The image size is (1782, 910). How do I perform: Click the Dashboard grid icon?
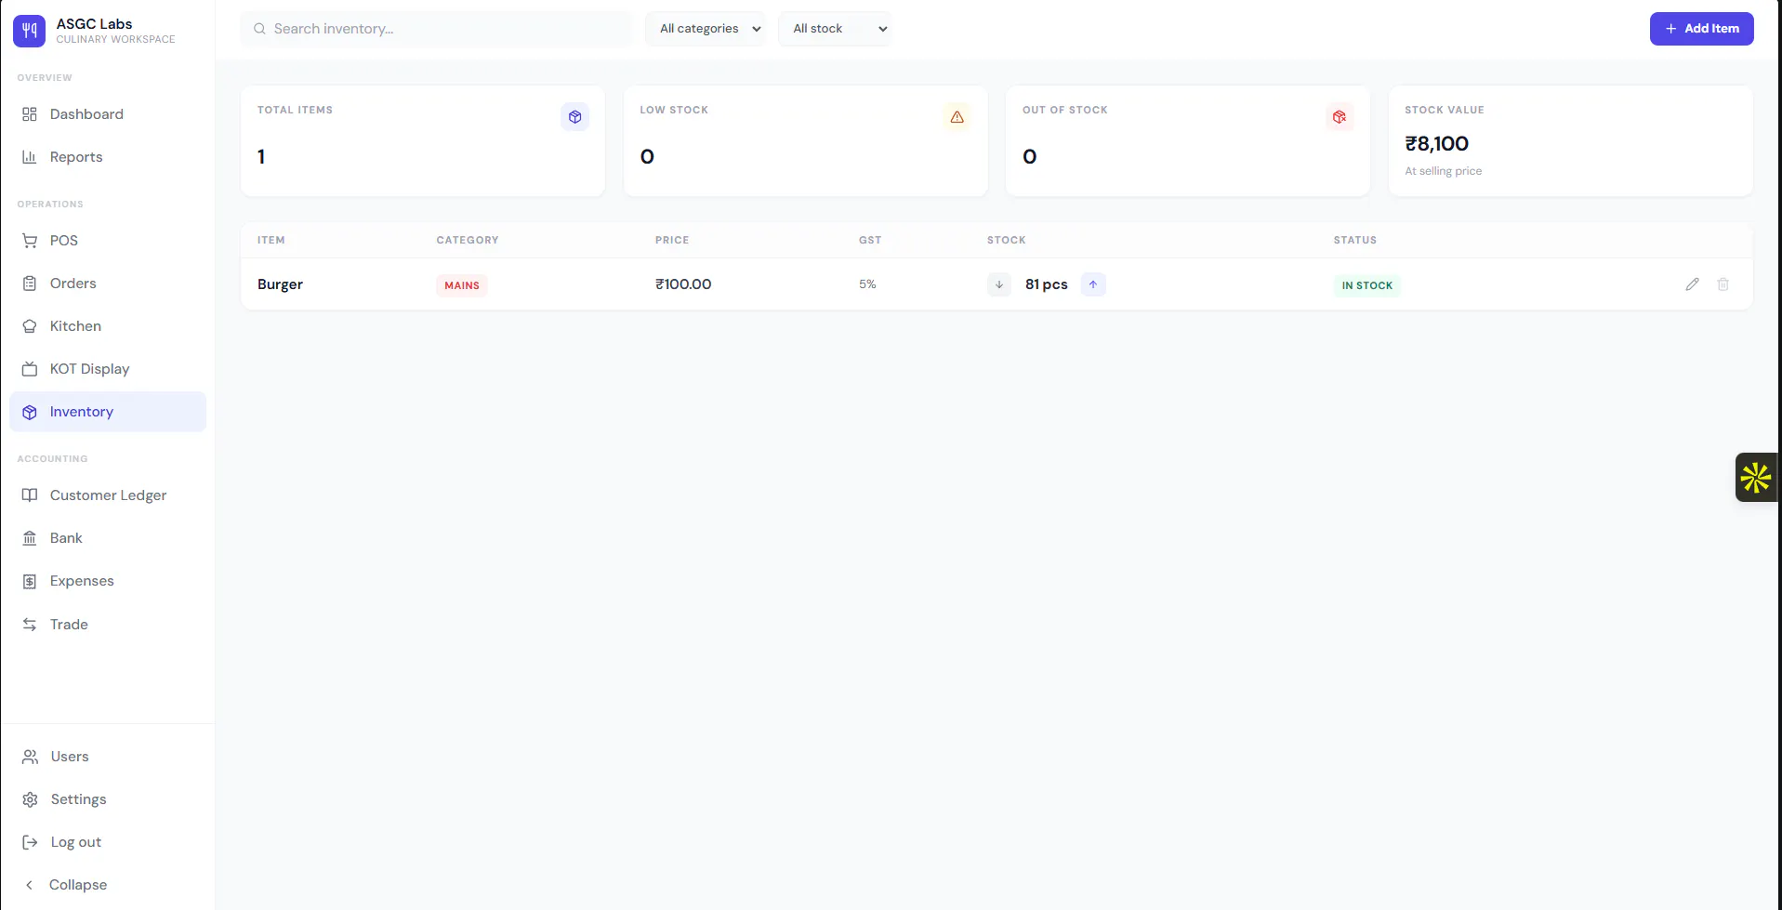tap(30, 114)
